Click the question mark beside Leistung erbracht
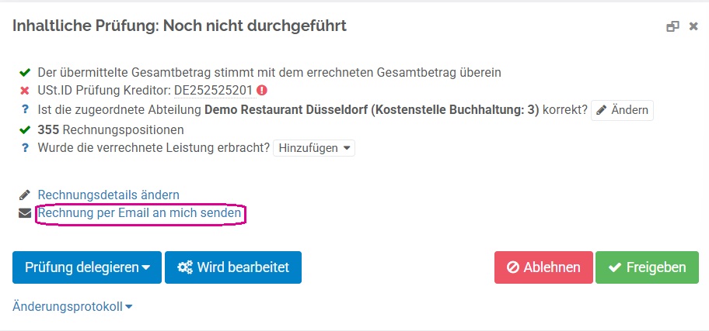 coord(25,148)
